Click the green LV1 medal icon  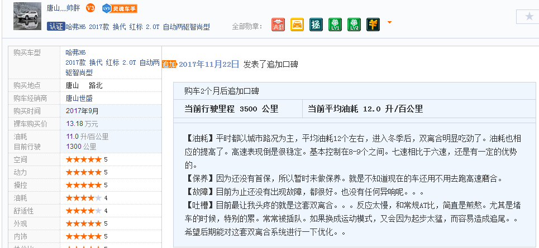(x=335, y=25)
